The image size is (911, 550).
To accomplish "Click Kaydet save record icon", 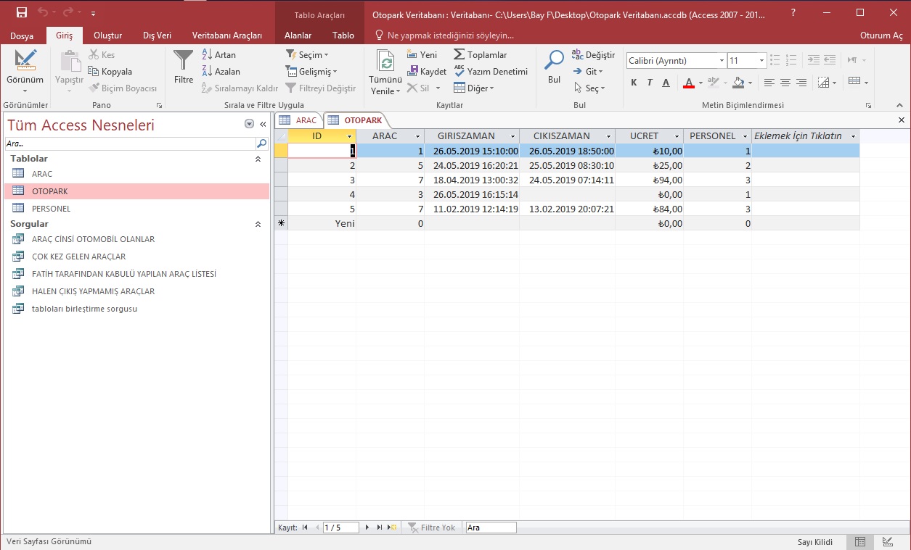I will tap(413, 72).
